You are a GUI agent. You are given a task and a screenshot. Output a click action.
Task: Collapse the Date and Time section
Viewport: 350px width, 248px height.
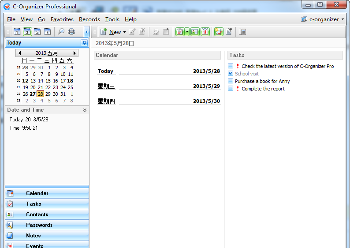coord(85,110)
